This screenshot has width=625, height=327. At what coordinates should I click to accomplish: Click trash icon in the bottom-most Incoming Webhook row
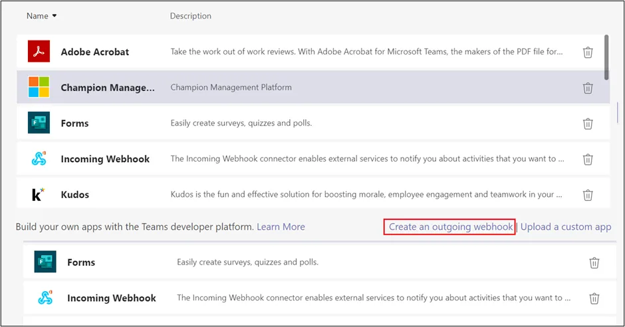point(594,298)
